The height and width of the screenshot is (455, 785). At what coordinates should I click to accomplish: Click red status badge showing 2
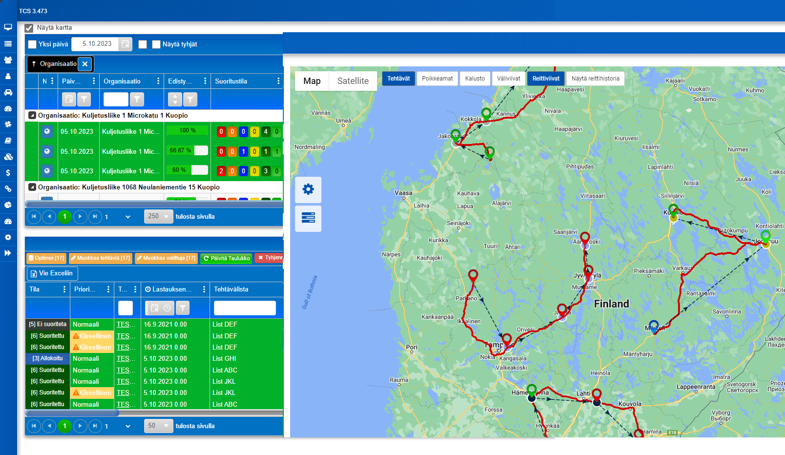pyautogui.click(x=221, y=171)
